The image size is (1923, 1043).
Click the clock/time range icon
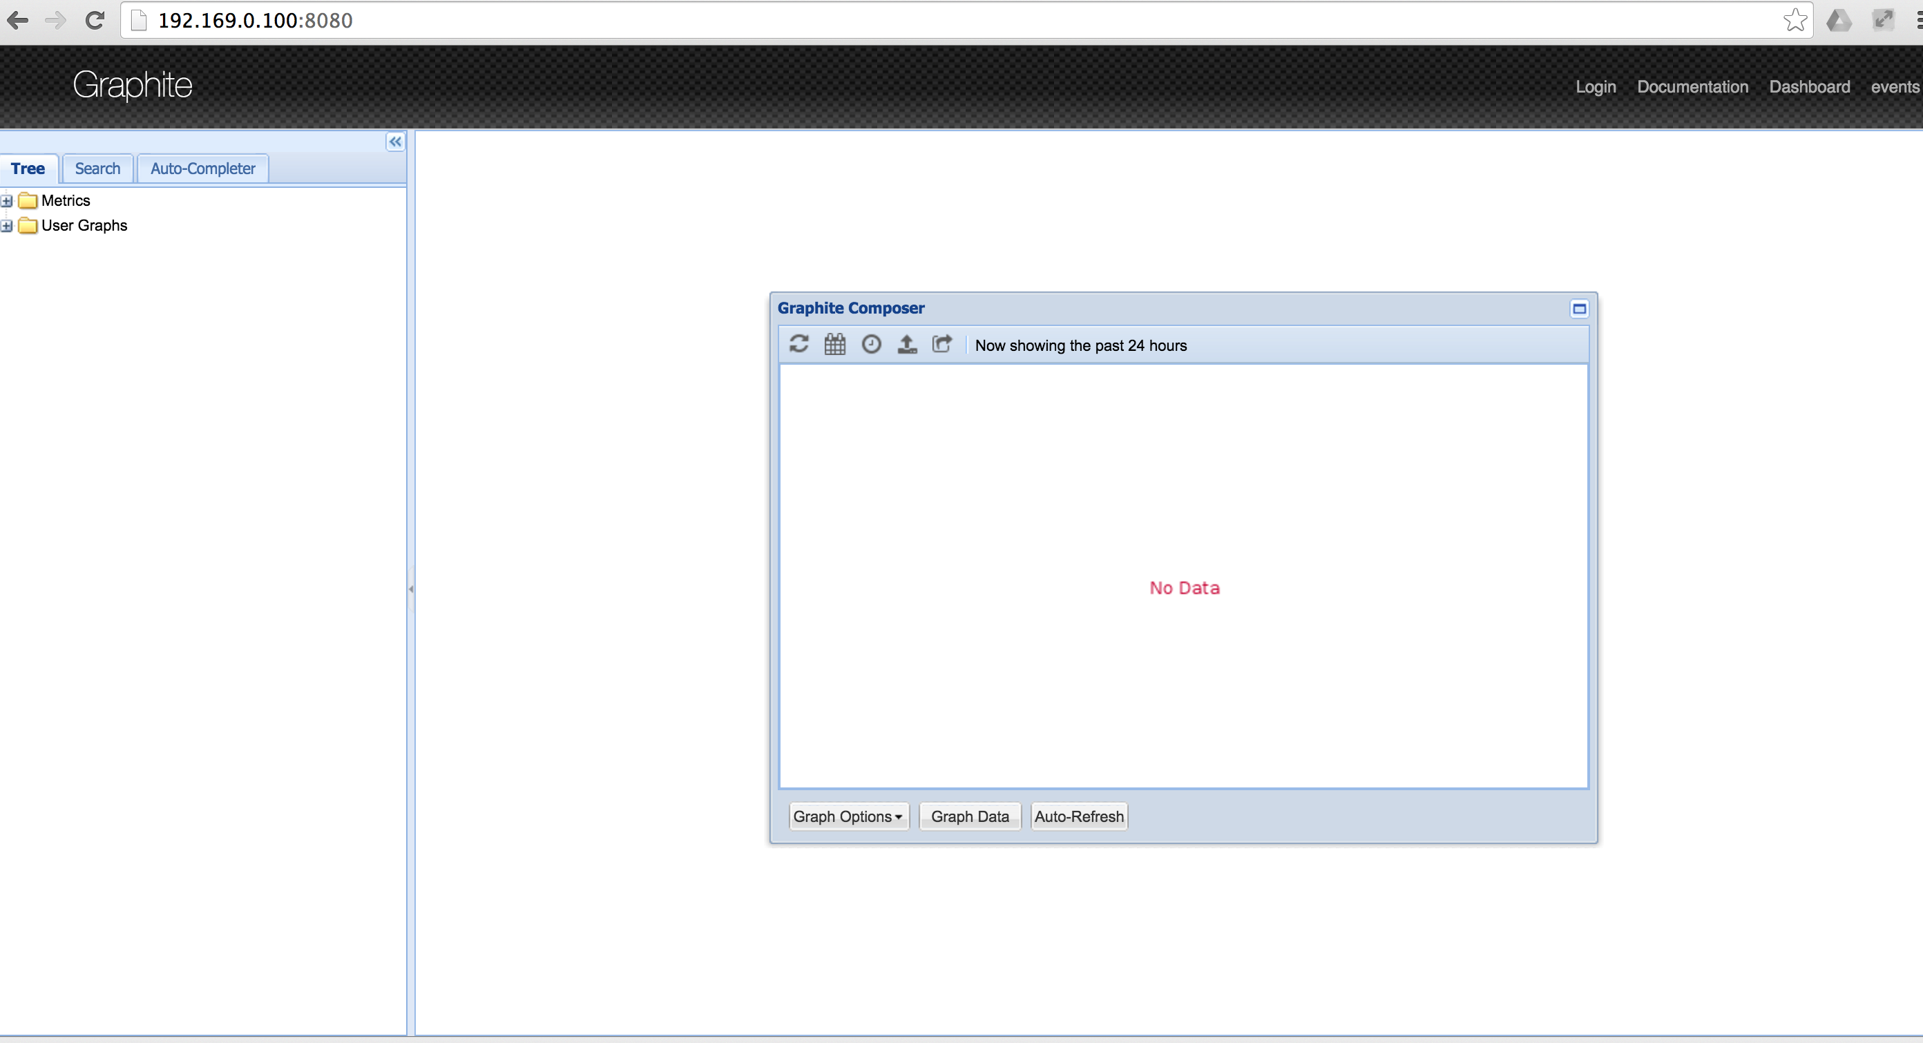(x=870, y=344)
